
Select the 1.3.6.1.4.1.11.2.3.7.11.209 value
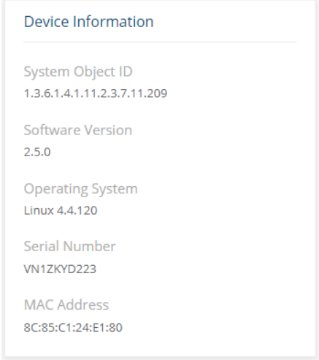coord(96,93)
